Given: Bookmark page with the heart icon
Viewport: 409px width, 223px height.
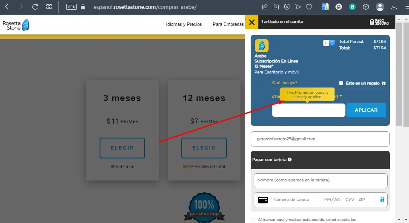Looking at the screenshot, I should [309, 7].
